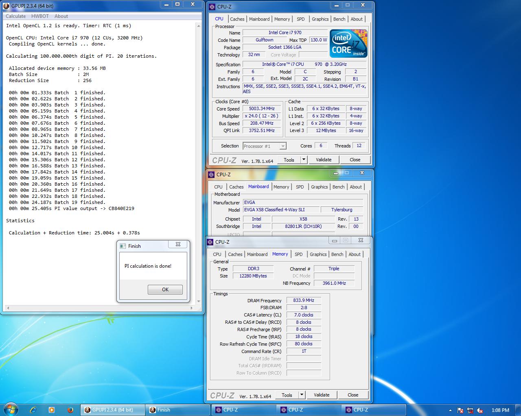
Task: Click the Core Speed 5003.34 MHz value
Action: (x=262, y=109)
